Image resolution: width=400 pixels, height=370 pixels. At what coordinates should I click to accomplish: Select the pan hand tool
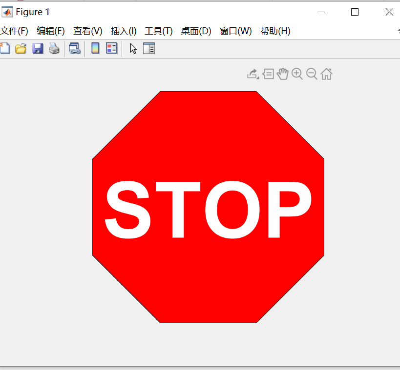(283, 74)
